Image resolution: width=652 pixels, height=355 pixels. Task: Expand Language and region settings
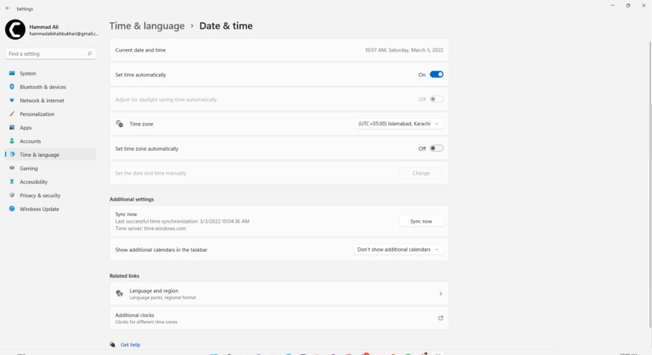point(278,293)
